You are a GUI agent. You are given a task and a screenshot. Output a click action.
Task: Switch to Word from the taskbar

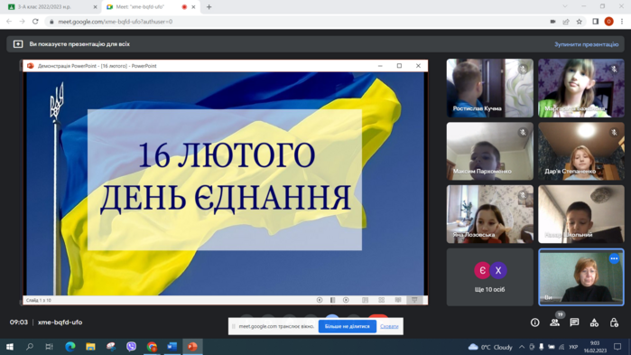pos(172,347)
